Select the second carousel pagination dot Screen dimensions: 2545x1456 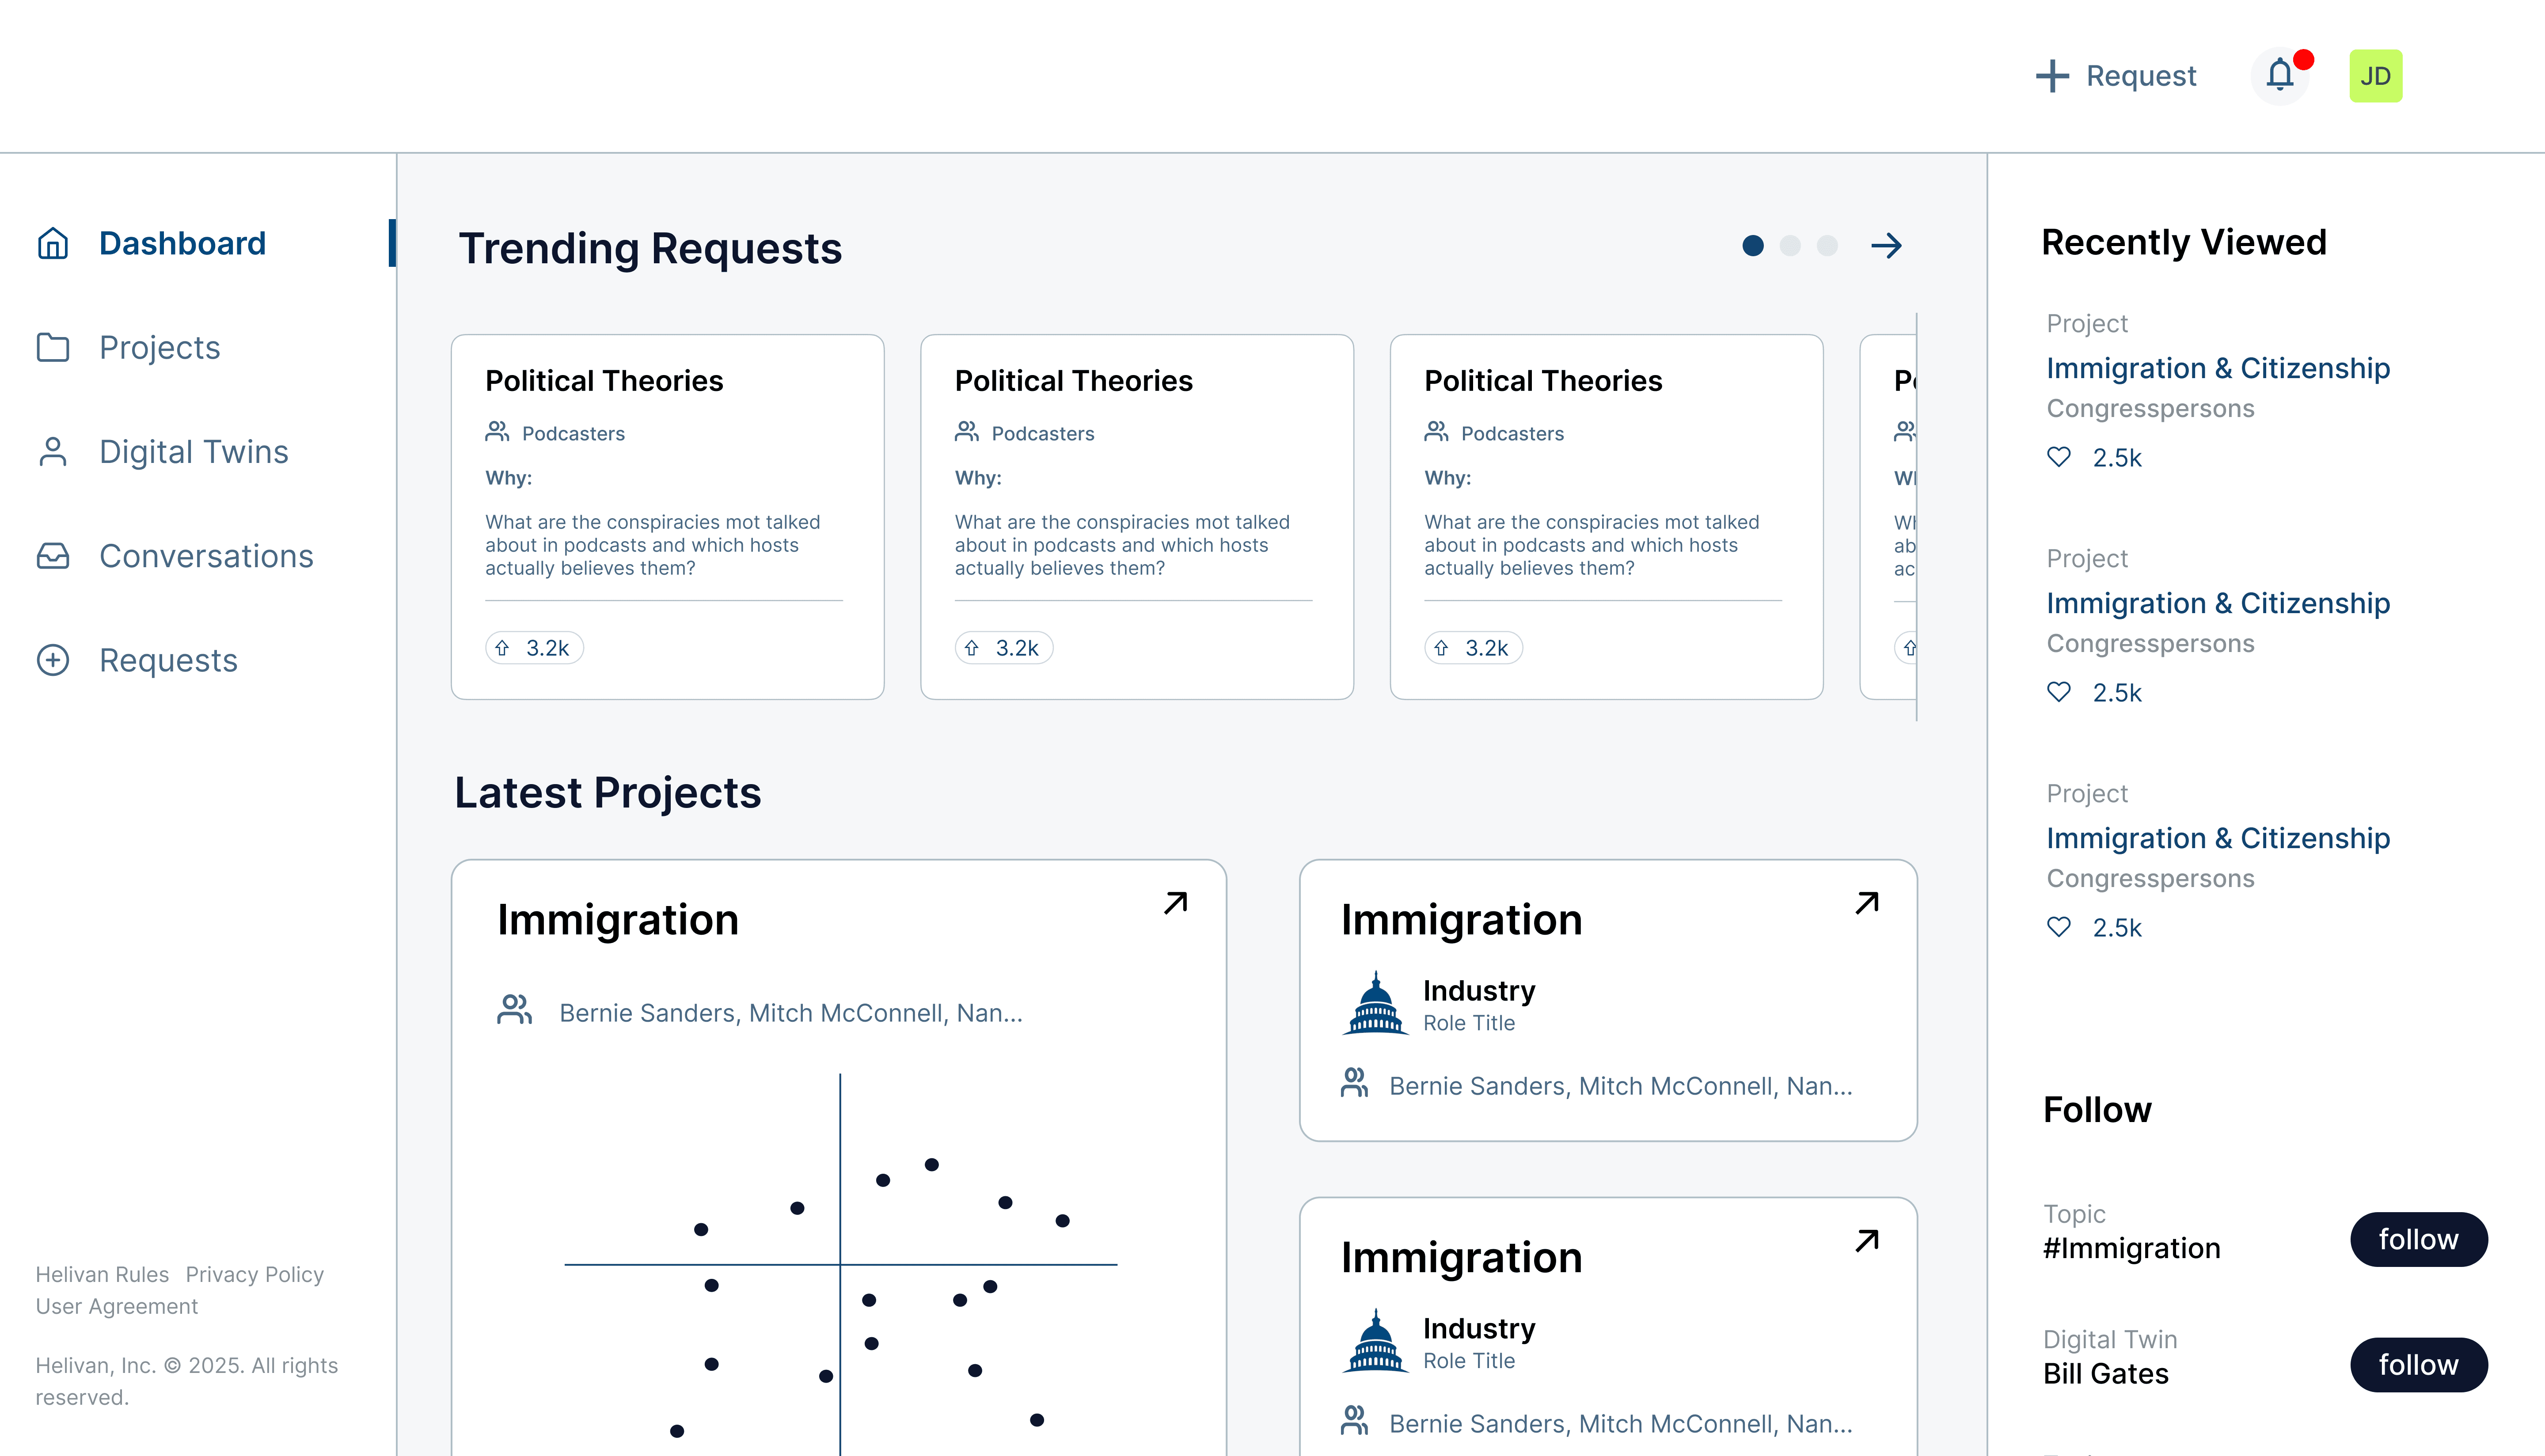click(x=1790, y=246)
